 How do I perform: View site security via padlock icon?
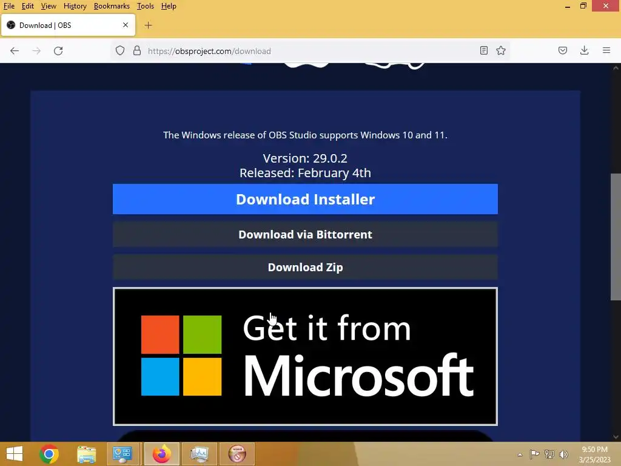pos(137,51)
